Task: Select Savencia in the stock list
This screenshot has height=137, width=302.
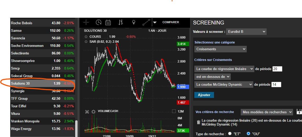Action: coord(43,38)
